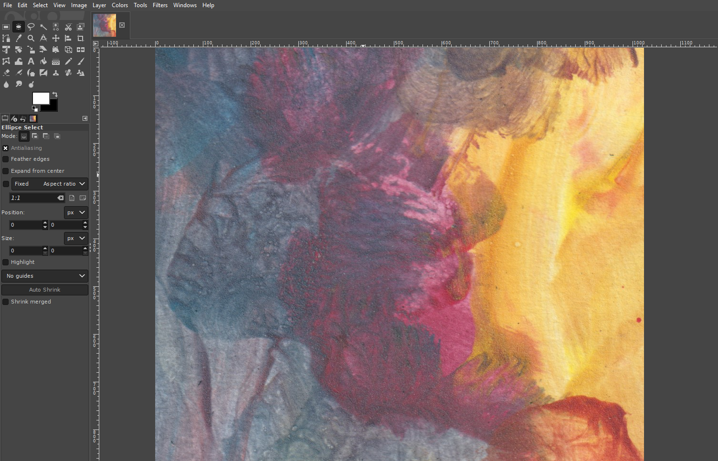Select the Paths tool
718x461 pixels.
(6, 38)
